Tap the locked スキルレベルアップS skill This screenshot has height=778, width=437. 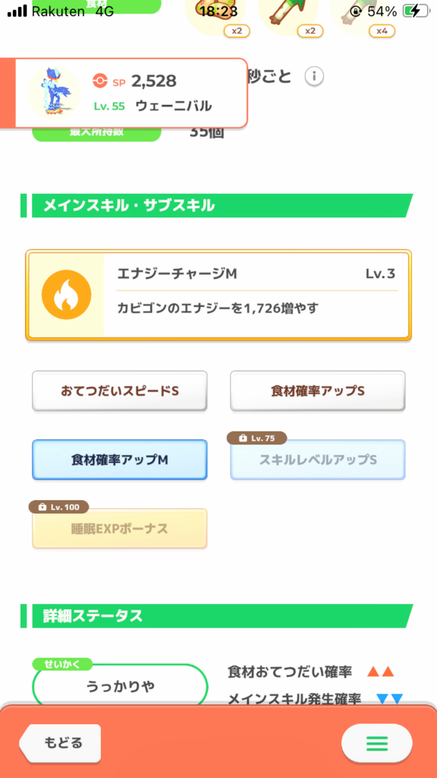click(318, 460)
